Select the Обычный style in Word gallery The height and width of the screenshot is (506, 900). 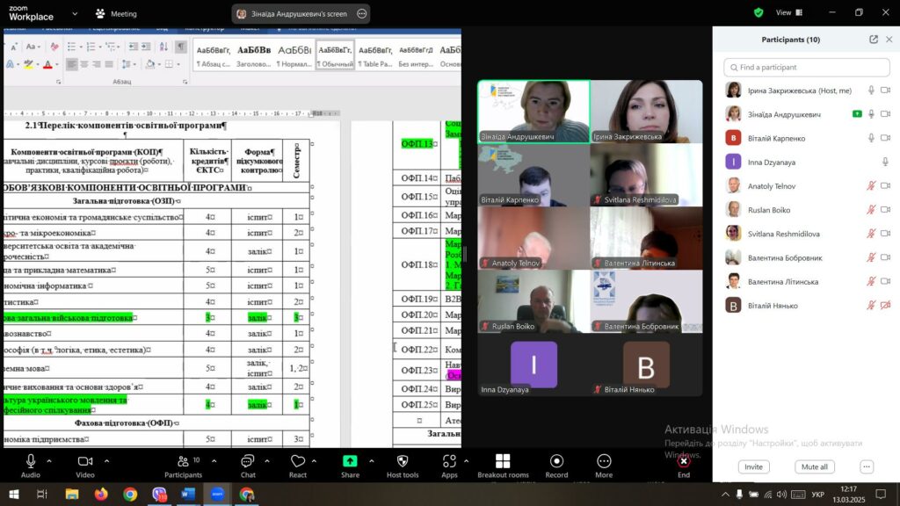(x=335, y=56)
